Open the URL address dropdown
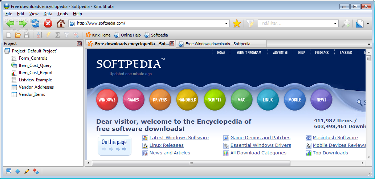 pos(226,24)
